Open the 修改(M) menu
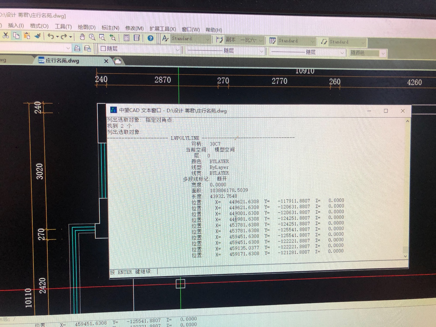Image resolution: width=436 pixels, height=327 pixels. pos(134,28)
